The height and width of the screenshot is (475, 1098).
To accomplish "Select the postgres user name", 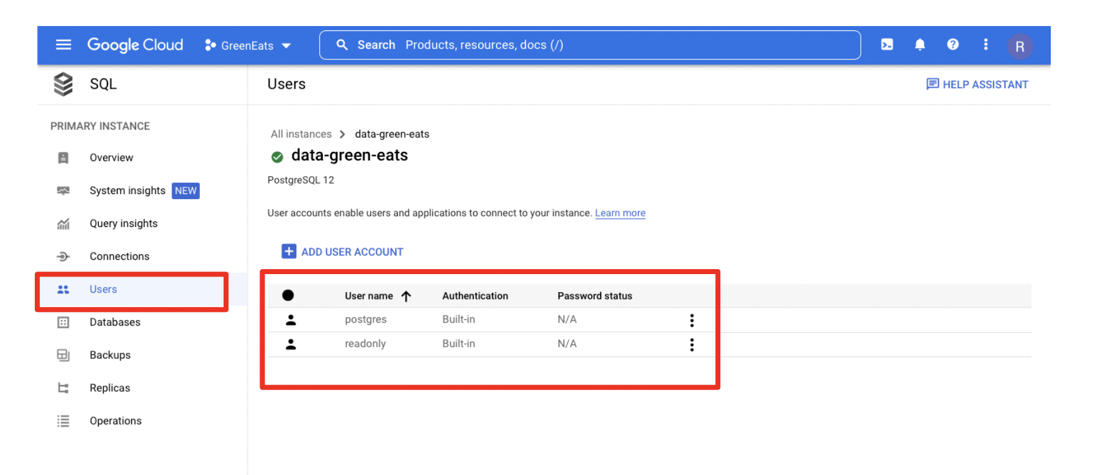I will 366,319.
